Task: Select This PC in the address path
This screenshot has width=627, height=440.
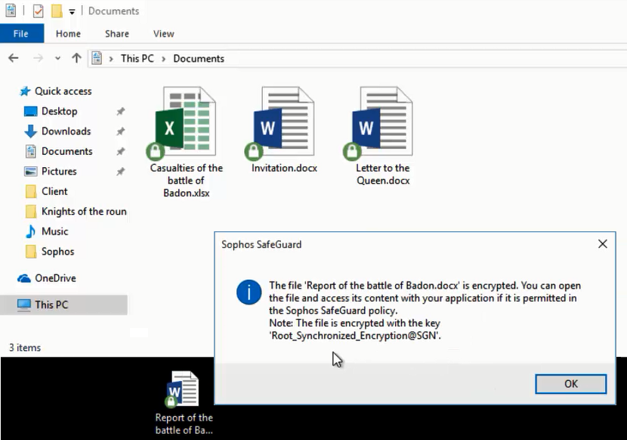Action: [x=137, y=58]
